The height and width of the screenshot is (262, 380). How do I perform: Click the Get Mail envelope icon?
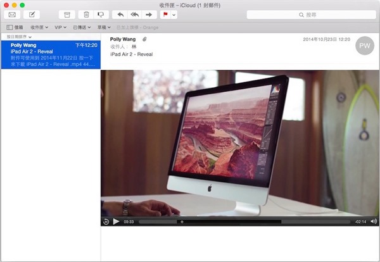[x=12, y=15]
